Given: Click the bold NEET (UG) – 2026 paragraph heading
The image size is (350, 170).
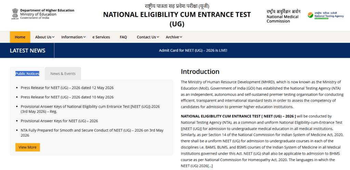Looking at the screenshot, I should [238, 116].
